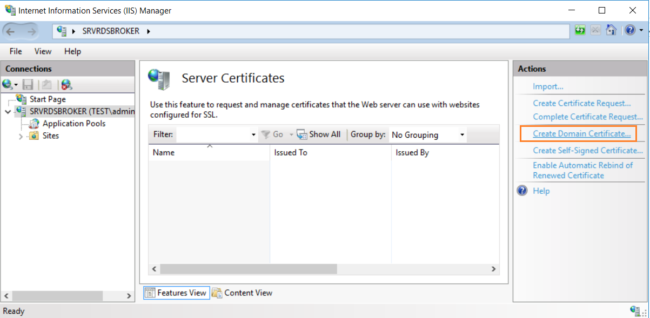Click SRVRDSBROKER in the address bar
650x318 pixels.
coord(111,31)
